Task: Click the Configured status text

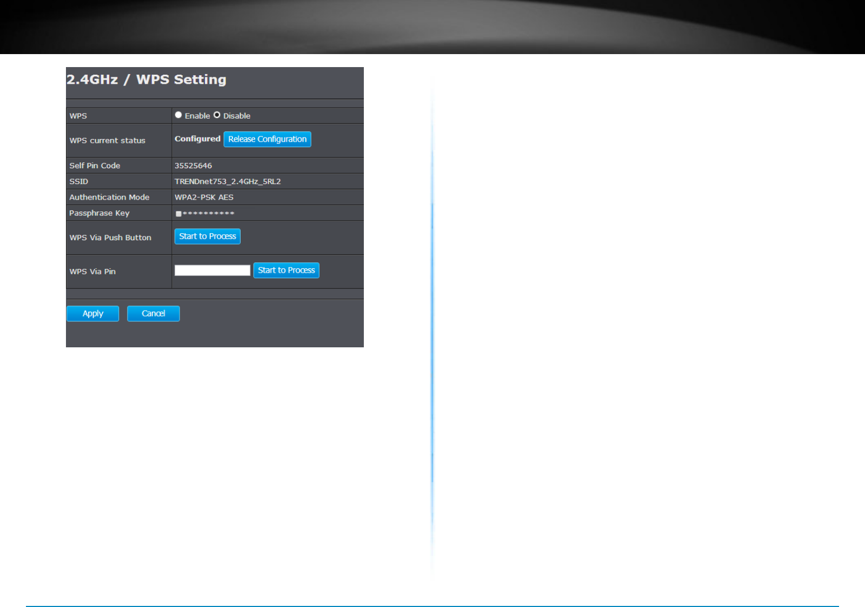Action: click(x=197, y=139)
